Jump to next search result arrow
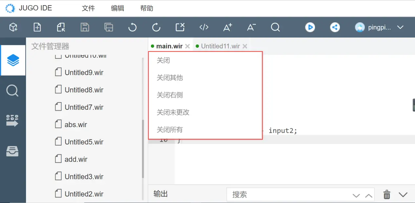 pos(356,195)
